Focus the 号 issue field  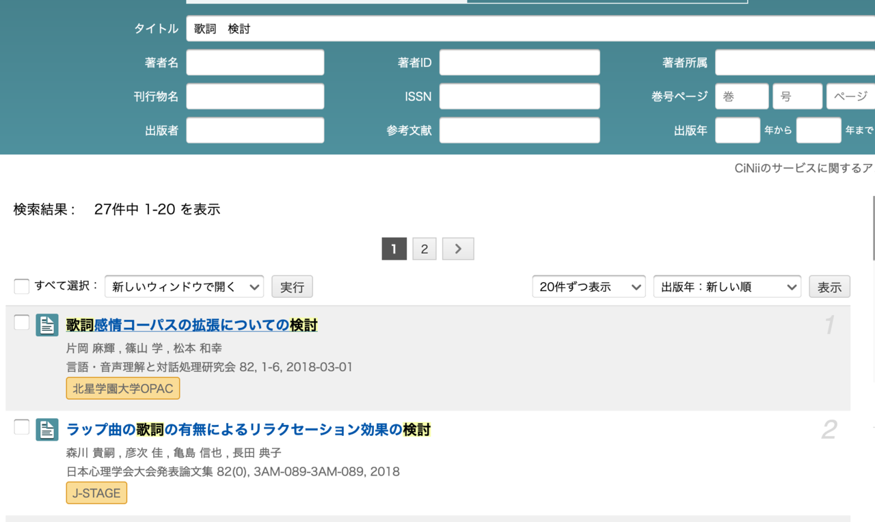pos(798,96)
